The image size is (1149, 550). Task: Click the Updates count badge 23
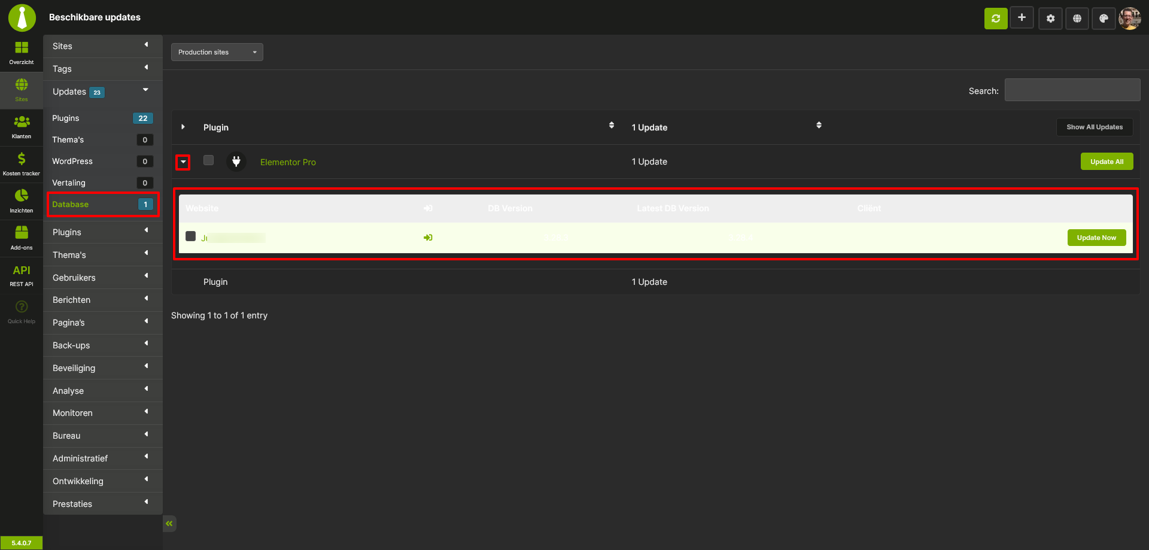coord(97,92)
